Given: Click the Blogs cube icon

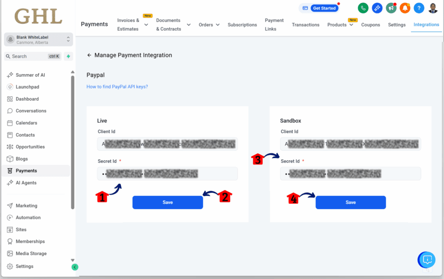Looking at the screenshot, I should [10, 159].
